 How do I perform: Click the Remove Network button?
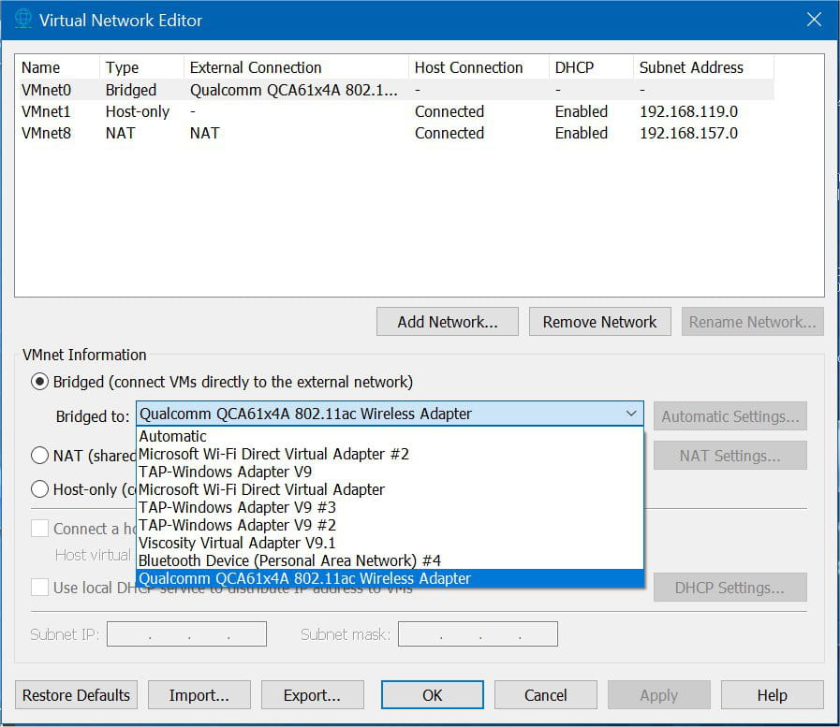tap(599, 322)
